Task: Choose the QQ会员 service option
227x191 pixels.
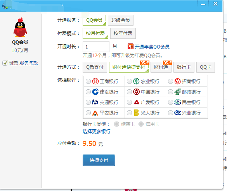Action: point(94,20)
